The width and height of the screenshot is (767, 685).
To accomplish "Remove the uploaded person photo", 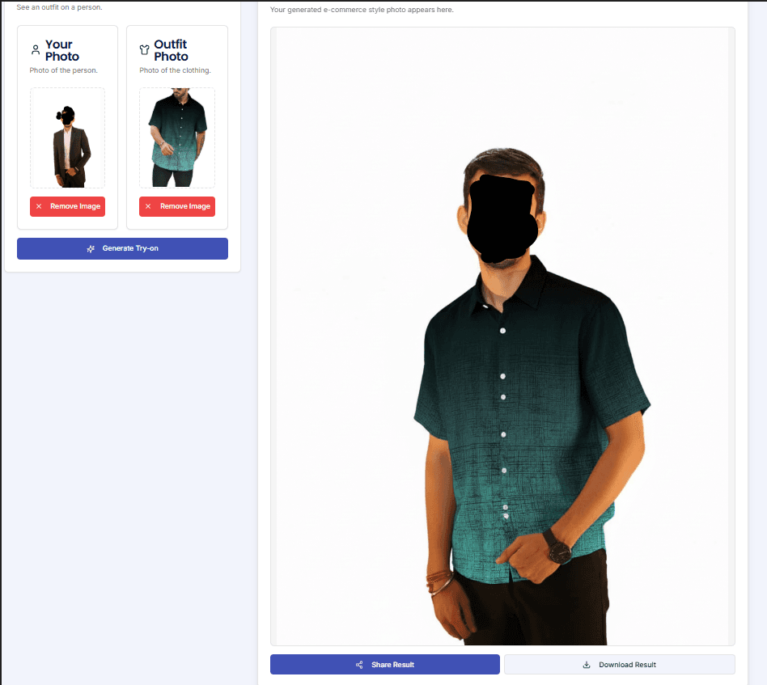I will [67, 206].
